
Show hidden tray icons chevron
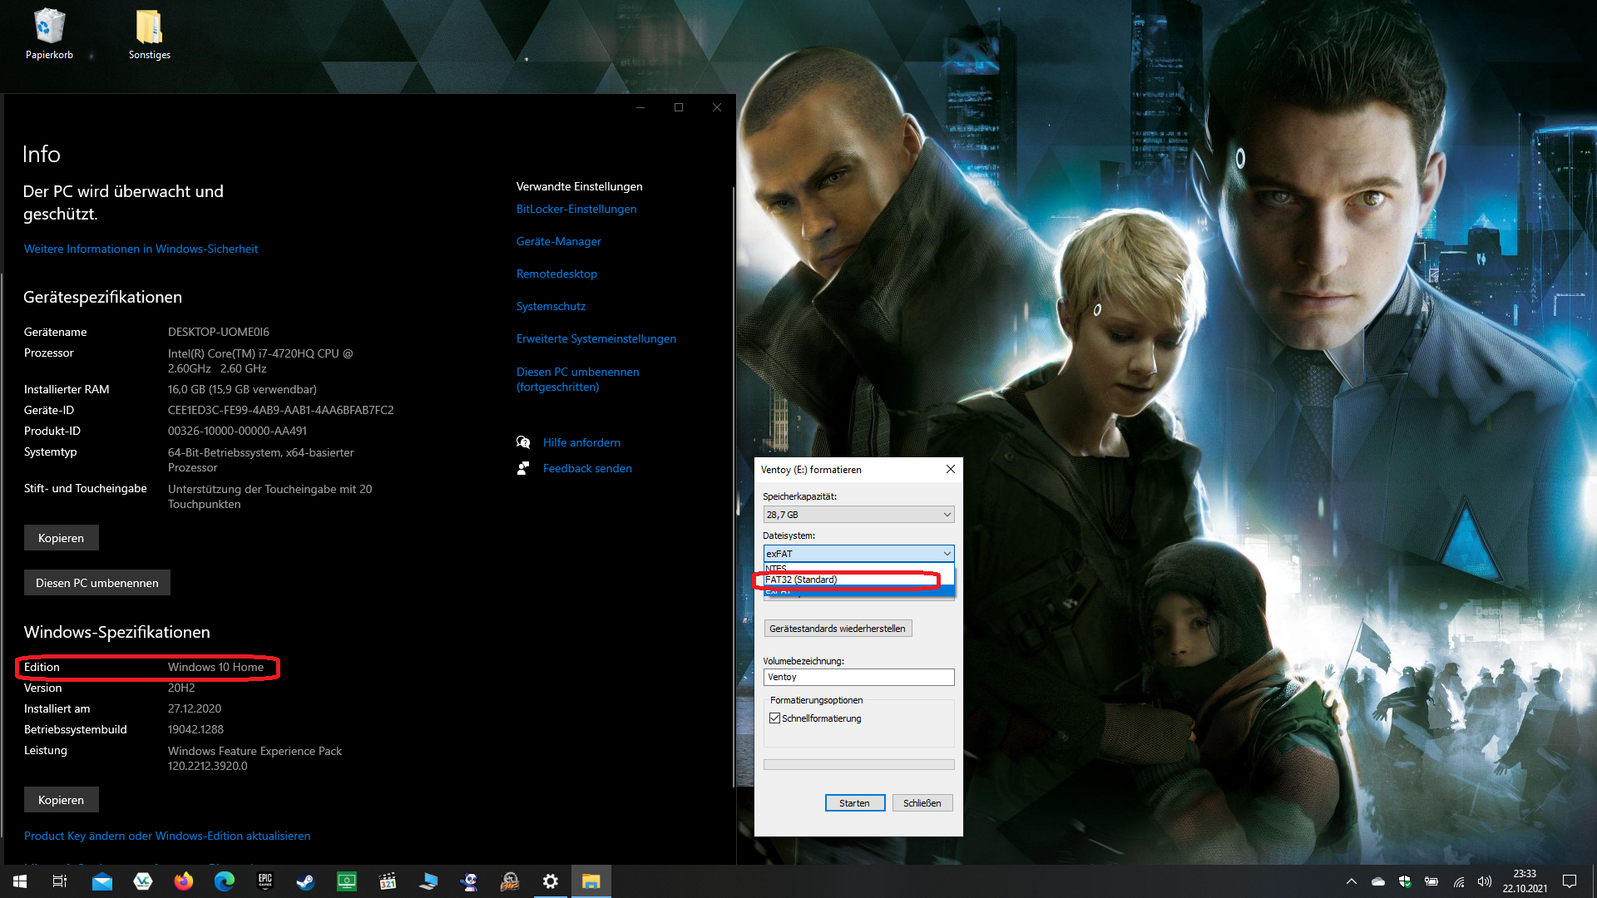(x=1352, y=881)
